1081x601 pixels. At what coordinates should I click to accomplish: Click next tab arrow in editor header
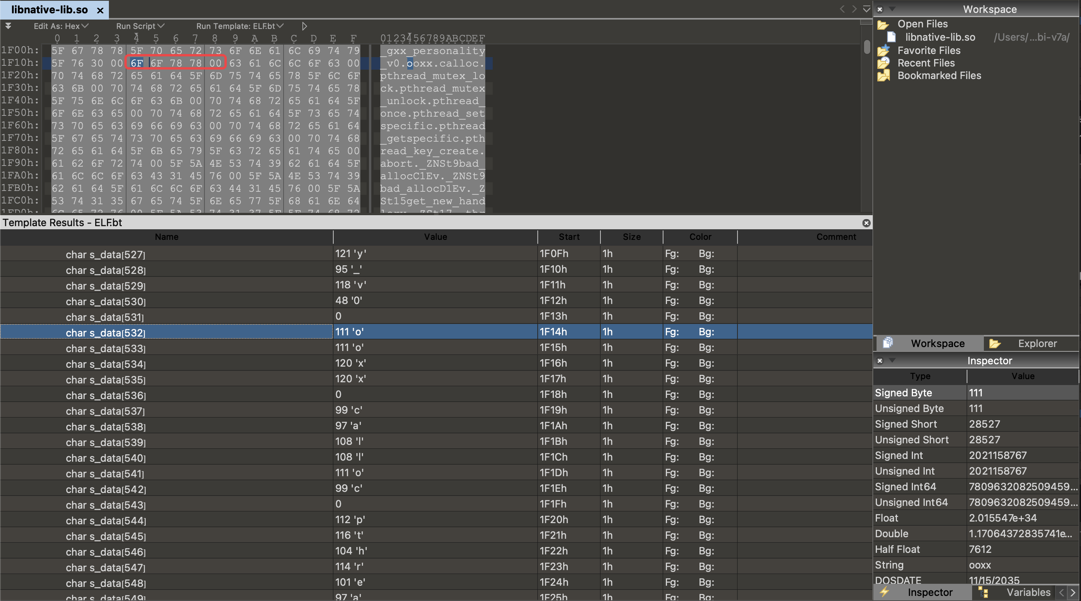(854, 9)
